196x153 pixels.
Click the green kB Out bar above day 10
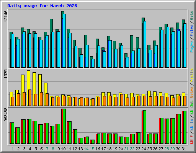pyautogui.click(x=64, y=126)
